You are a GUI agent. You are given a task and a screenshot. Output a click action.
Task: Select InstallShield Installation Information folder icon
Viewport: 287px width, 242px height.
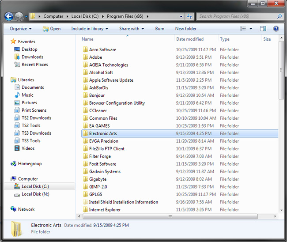click(x=85, y=202)
